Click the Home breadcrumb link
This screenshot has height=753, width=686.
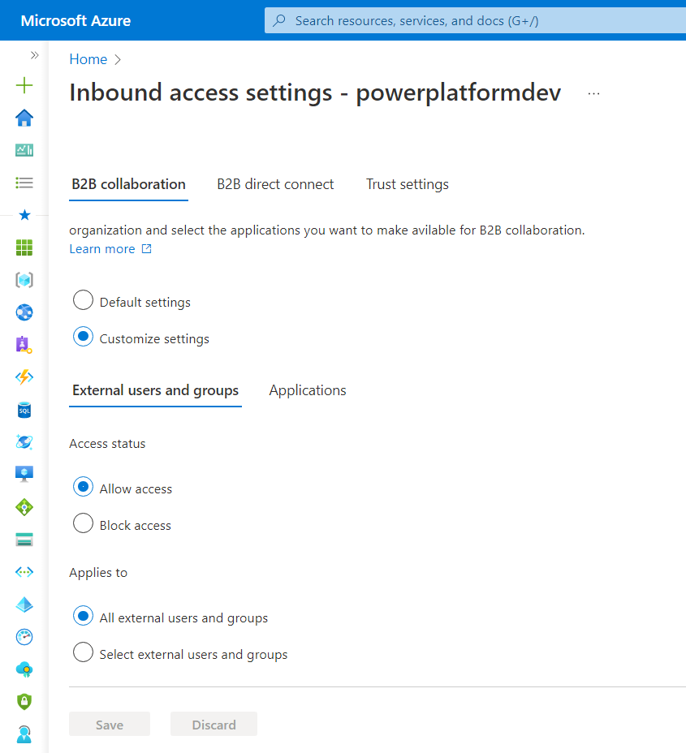coord(88,59)
